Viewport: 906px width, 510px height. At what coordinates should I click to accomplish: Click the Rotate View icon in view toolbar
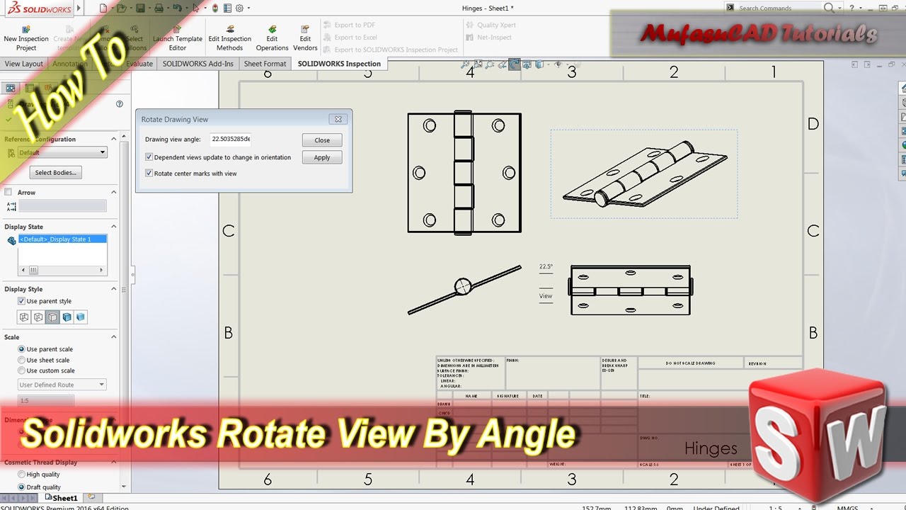point(515,64)
